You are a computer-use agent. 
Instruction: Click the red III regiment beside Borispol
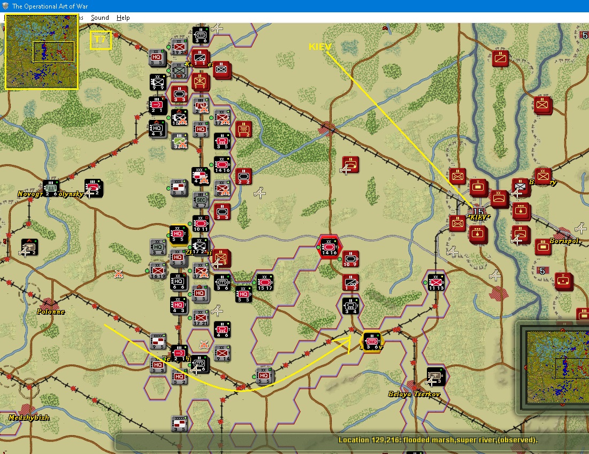click(543, 247)
